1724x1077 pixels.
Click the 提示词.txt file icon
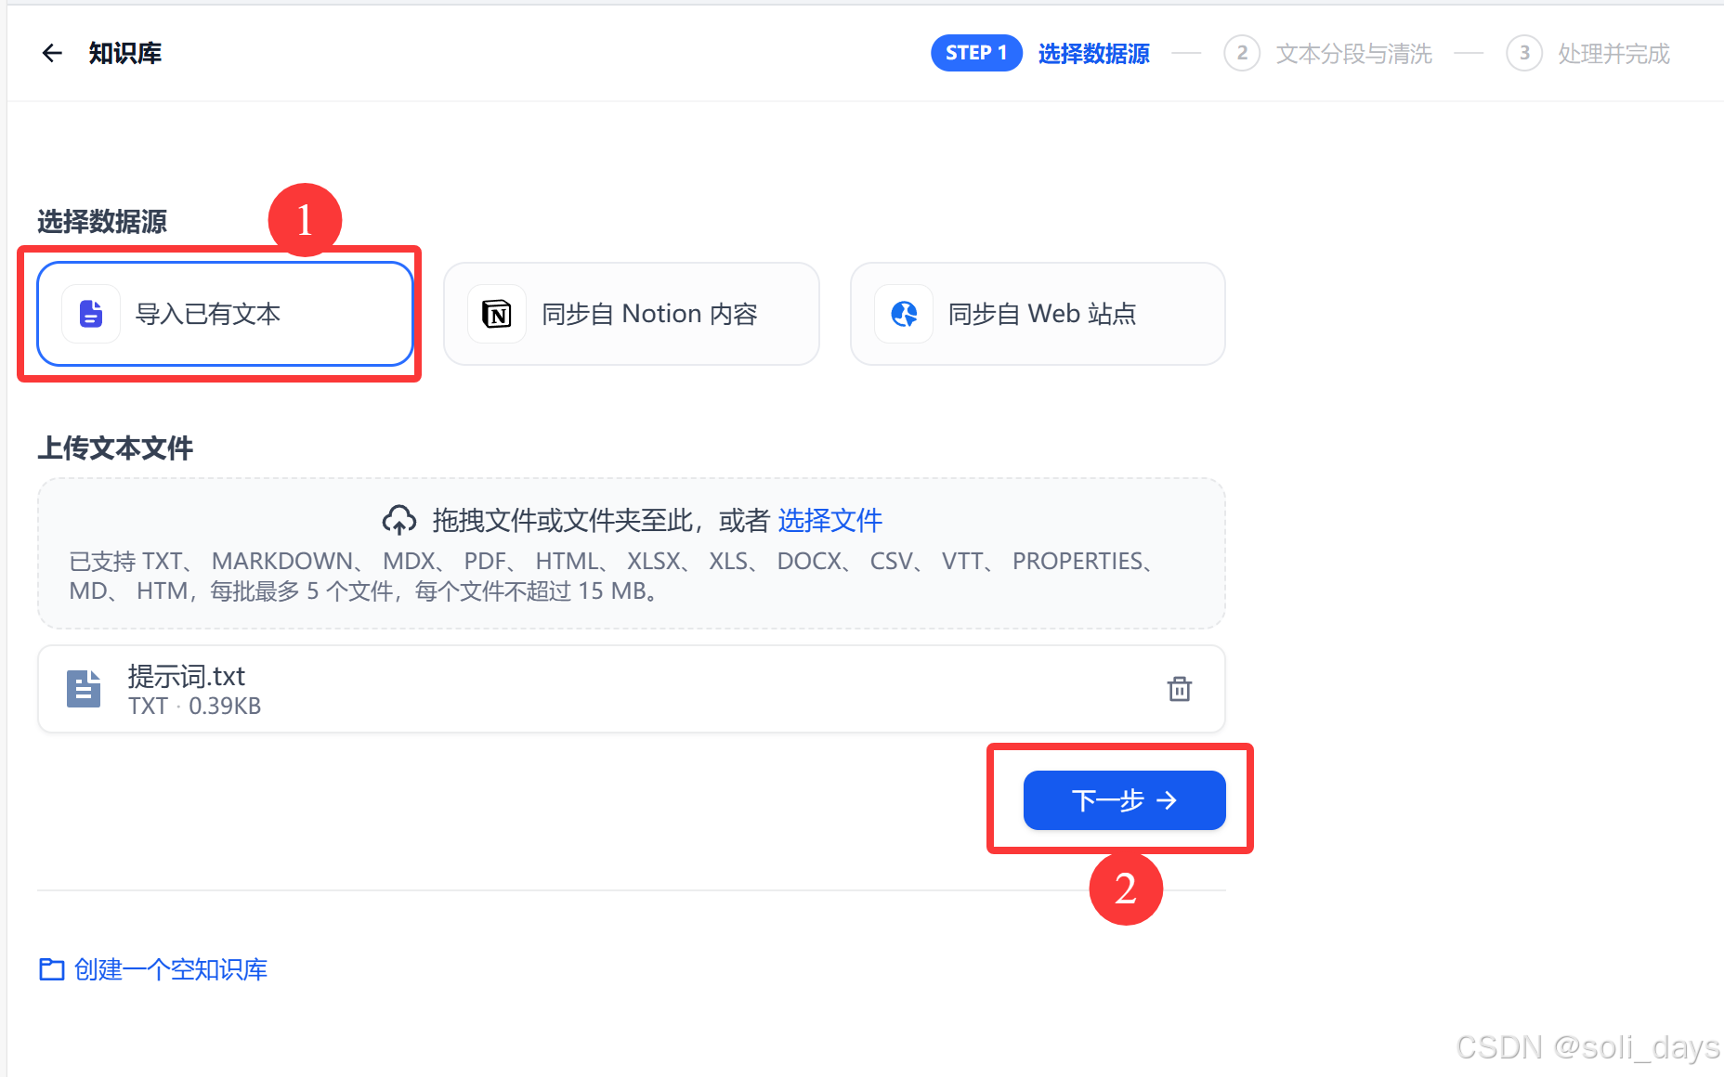tap(84, 689)
